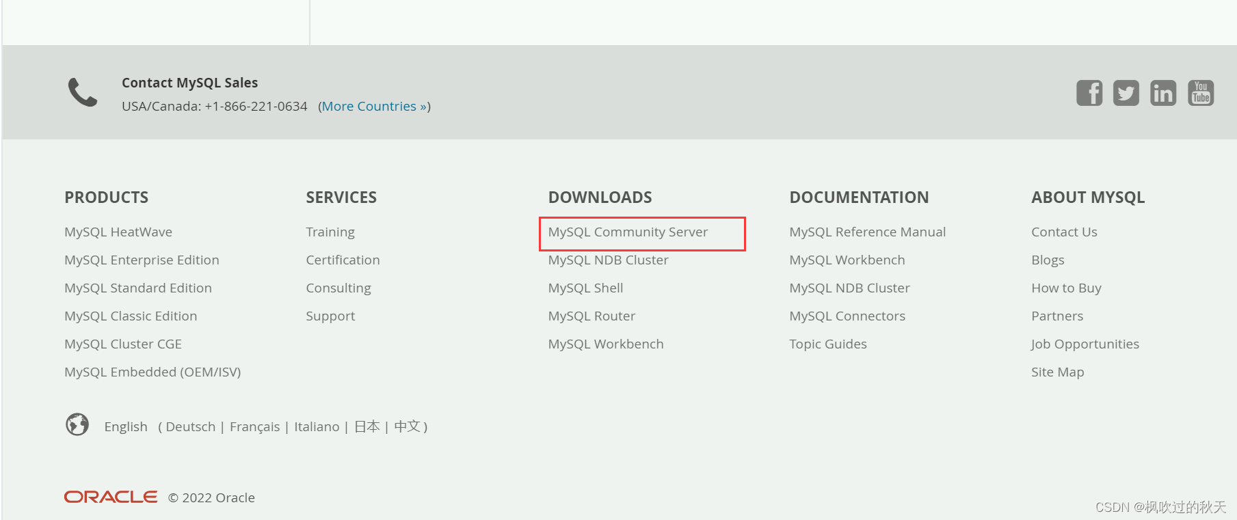
Task: Open the Products heading link
Action: 107,197
